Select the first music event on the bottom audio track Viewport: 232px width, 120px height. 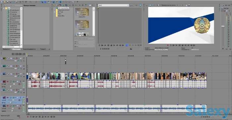point(45,108)
